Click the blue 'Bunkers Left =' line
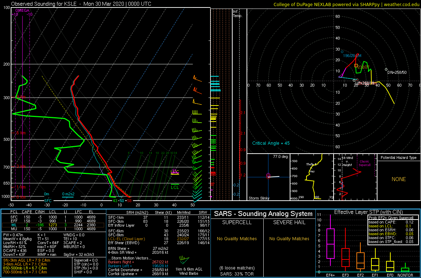This screenshot has width=421, height=278. tap(138, 266)
